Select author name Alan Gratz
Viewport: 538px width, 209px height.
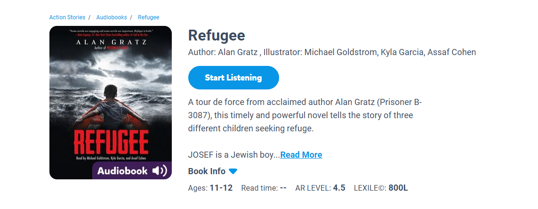(239, 52)
